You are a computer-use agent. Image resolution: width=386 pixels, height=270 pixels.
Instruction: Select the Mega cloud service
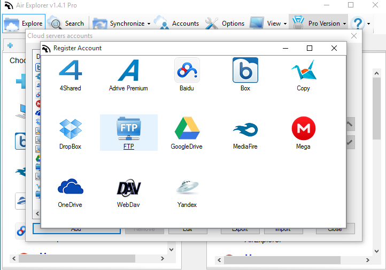coord(303,133)
